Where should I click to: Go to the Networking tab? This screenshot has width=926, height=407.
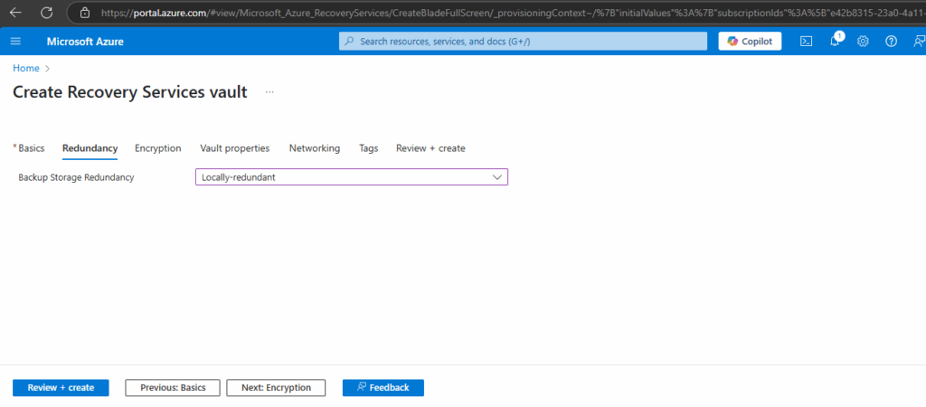(x=315, y=148)
